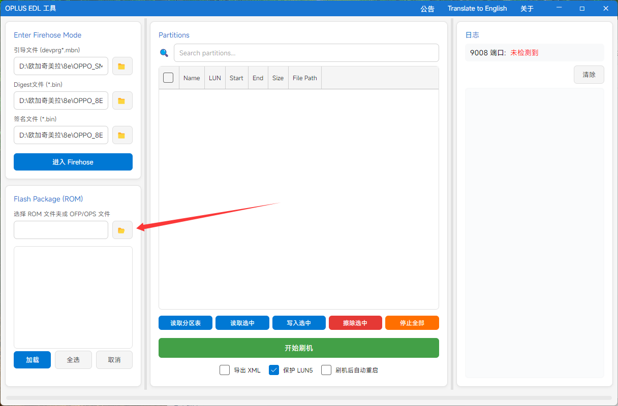The width and height of the screenshot is (618, 406).
Task: Browse for the boot file (devprg*.mbn)
Action: (x=122, y=66)
